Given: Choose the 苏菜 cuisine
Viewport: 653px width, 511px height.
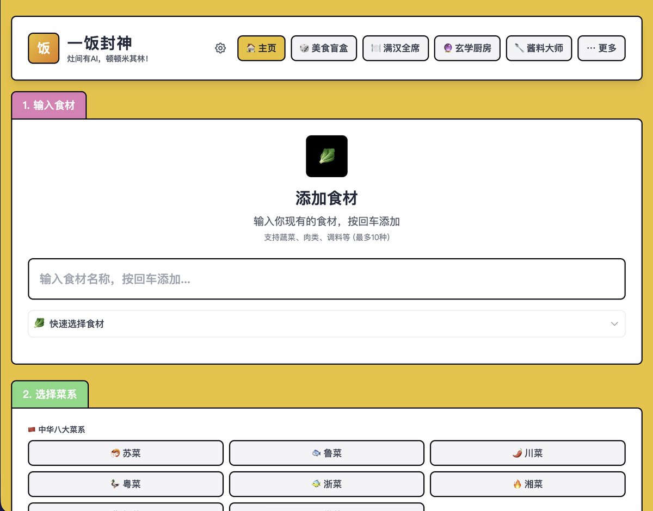Looking at the screenshot, I should 126,453.
